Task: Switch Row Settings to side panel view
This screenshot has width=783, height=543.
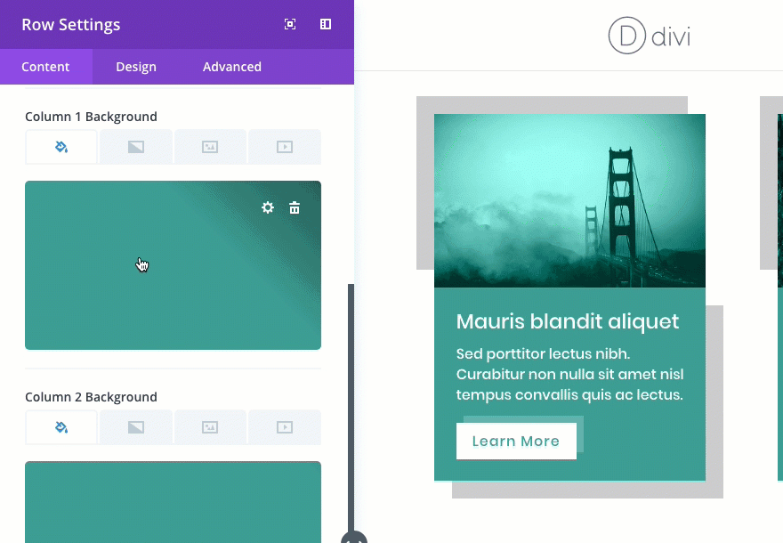Action: [326, 24]
